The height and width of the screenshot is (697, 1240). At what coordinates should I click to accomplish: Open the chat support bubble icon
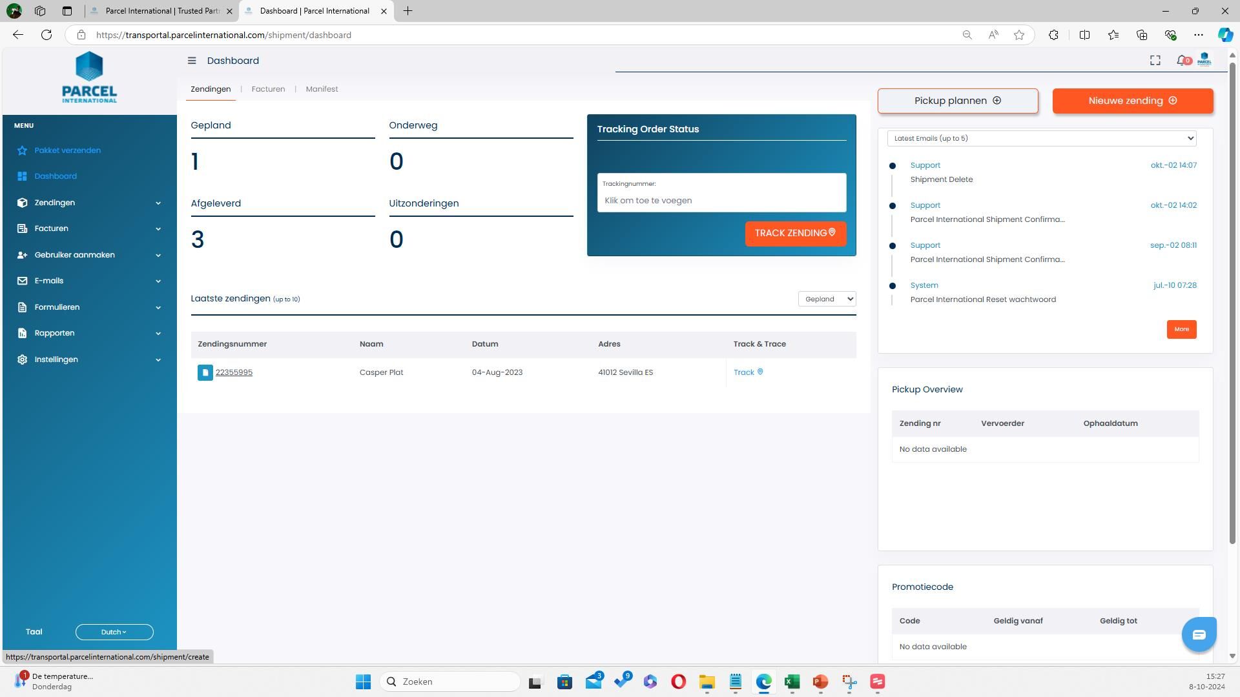tap(1199, 635)
